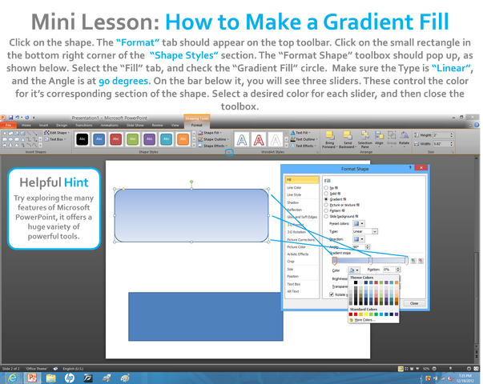Open Shape Styles dialog launcher
This screenshot has width=483, height=384.
coord(229,152)
